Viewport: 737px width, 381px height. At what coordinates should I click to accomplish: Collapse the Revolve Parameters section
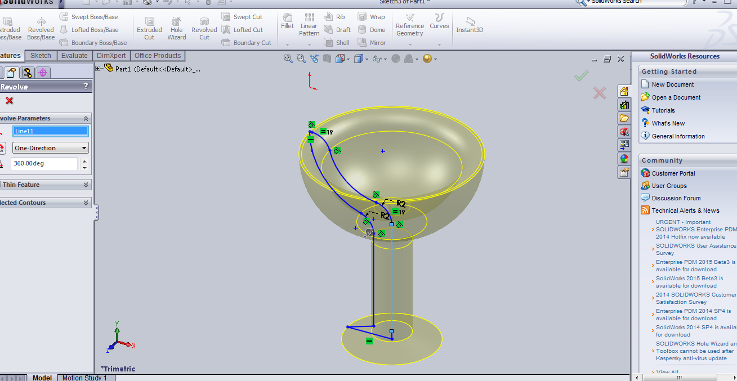pos(86,118)
